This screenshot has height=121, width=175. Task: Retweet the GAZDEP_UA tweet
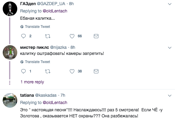[x=48, y=36]
